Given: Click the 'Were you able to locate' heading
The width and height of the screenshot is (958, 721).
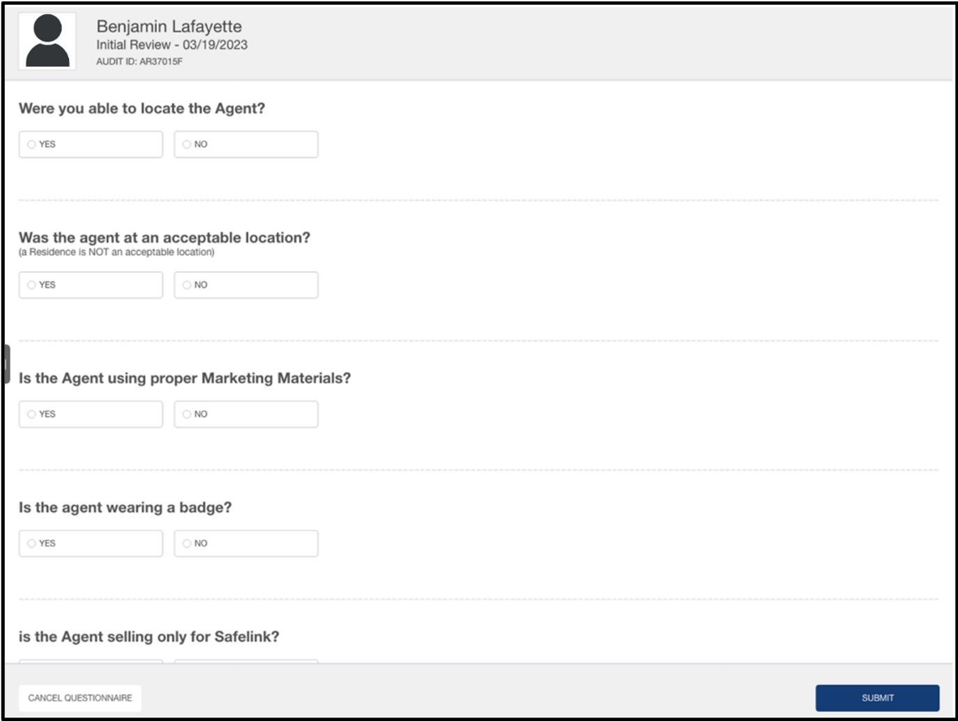Looking at the screenshot, I should pos(142,109).
